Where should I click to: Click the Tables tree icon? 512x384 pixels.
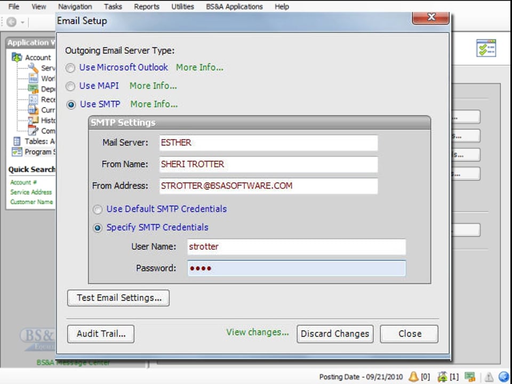click(x=17, y=141)
